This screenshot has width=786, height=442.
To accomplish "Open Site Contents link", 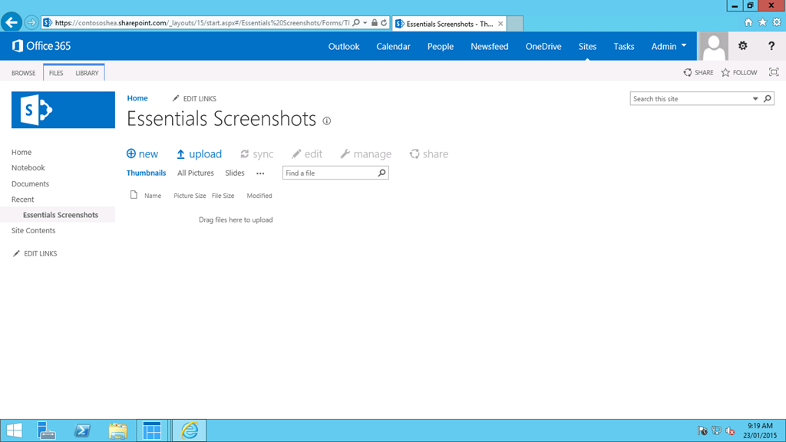I will (33, 230).
